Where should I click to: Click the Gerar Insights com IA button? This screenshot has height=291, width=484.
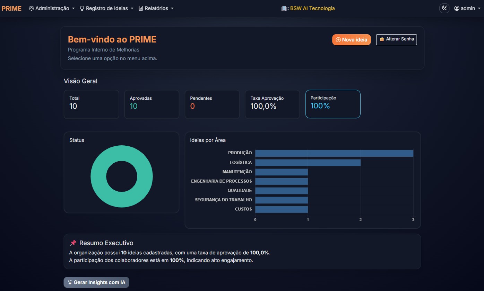pos(96,282)
